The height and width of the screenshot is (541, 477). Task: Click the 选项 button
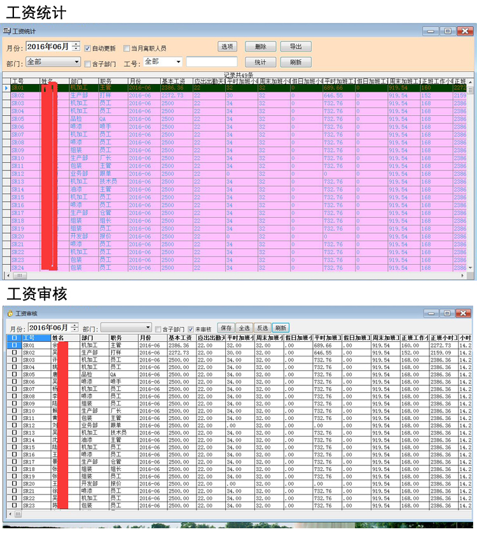(x=227, y=46)
